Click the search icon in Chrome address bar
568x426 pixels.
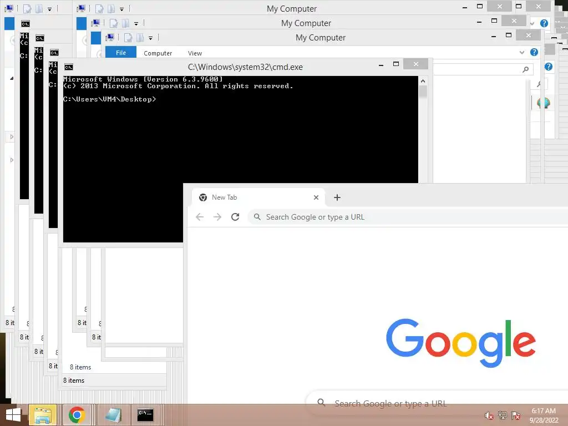257,217
